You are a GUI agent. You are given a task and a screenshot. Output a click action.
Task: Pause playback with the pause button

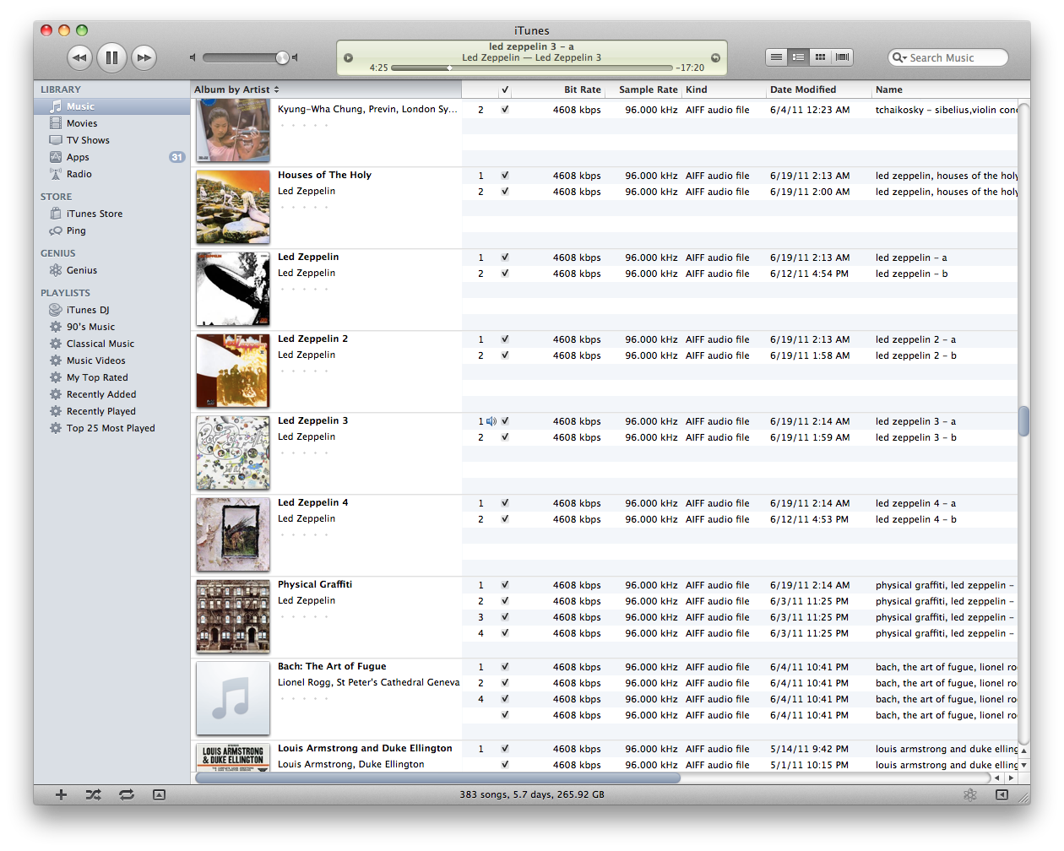click(111, 57)
